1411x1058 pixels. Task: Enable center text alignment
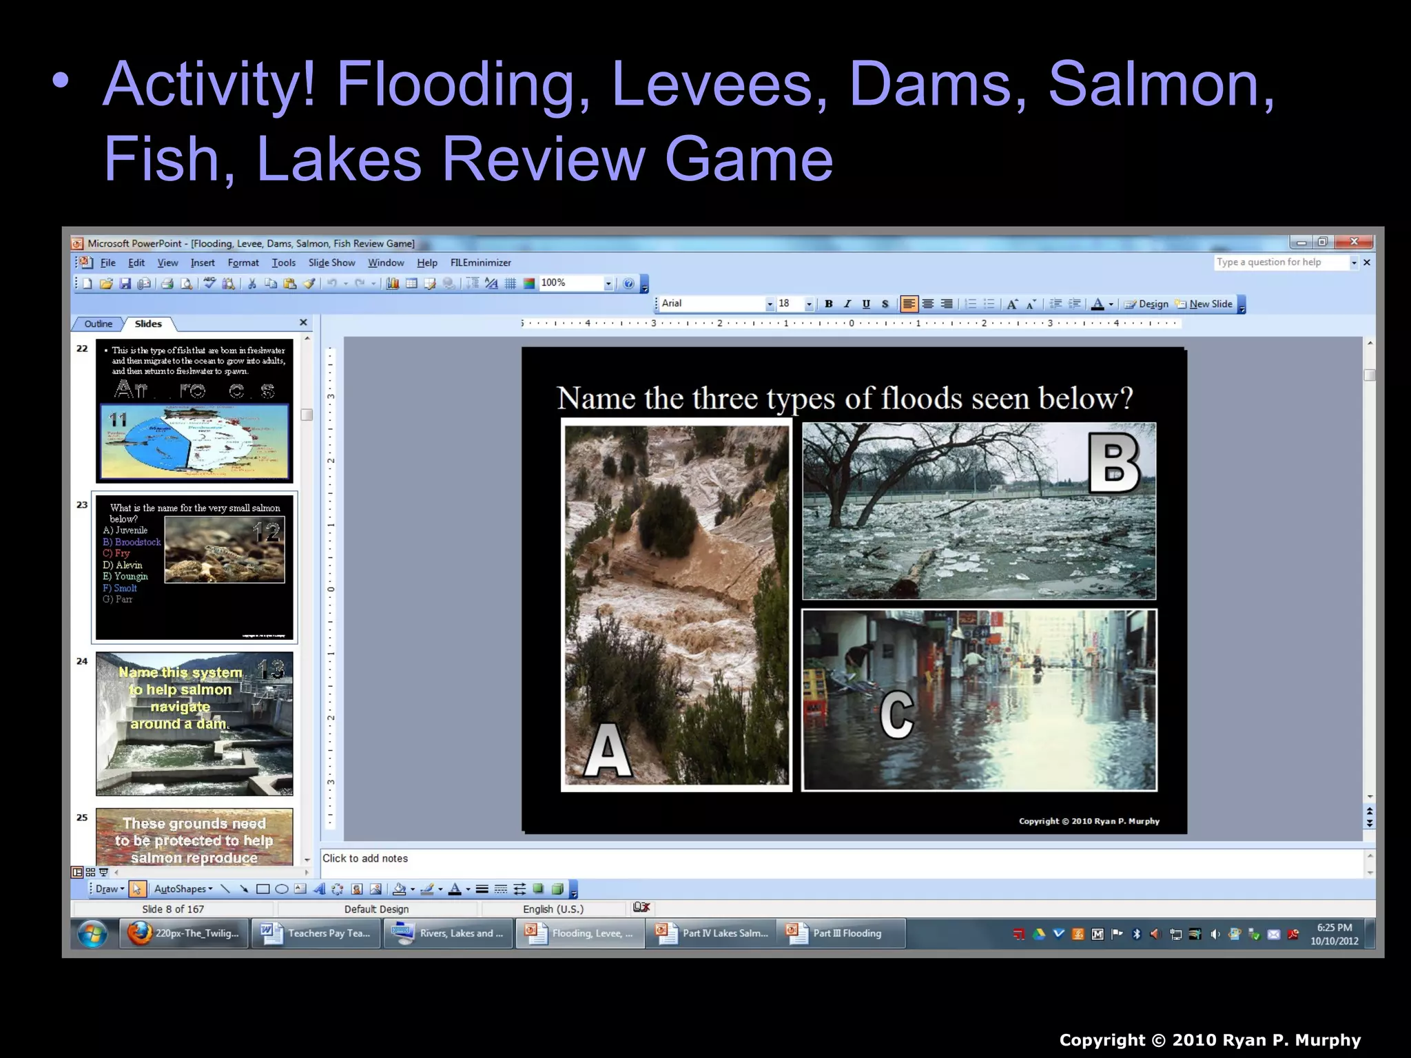click(928, 304)
